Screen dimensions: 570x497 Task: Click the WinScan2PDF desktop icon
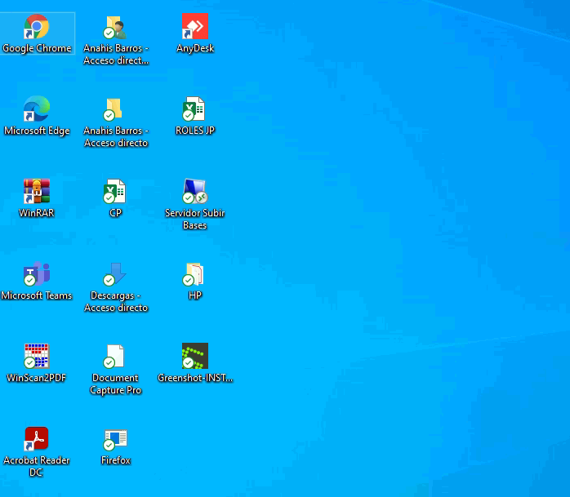(x=37, y=356)
